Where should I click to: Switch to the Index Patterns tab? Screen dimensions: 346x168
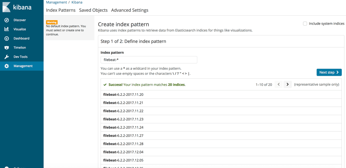click(61, 10)
